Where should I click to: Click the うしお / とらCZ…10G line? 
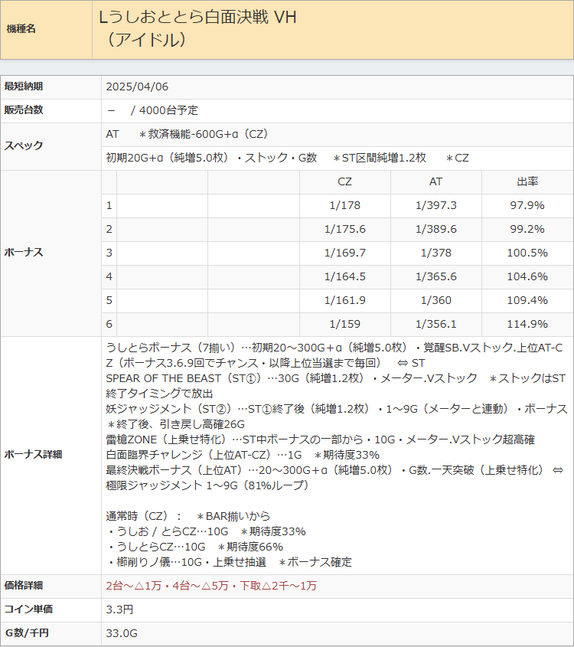point(207,531)
